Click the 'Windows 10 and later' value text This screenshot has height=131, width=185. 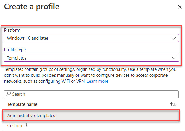point(28,38)
